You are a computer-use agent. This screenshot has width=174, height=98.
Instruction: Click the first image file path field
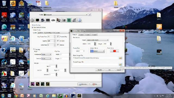96,58
